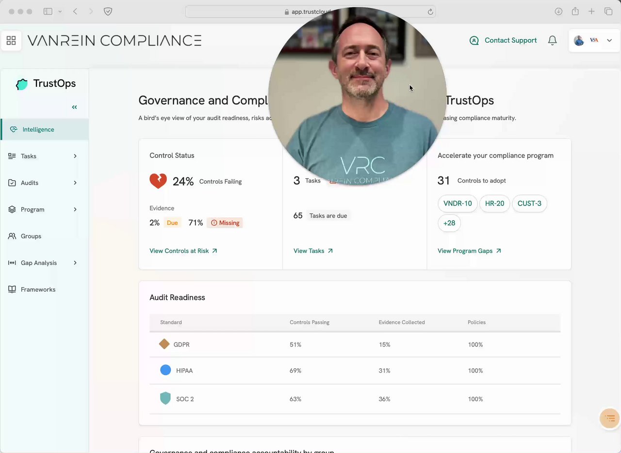
Task: Click the broken heart Controls Failing icon
Action: coord(158,181)
